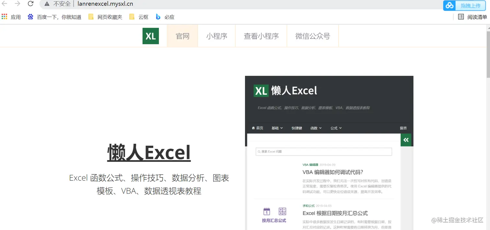Open the apps grid bookmark icon
Screen dimensions: 490x230
4,17
